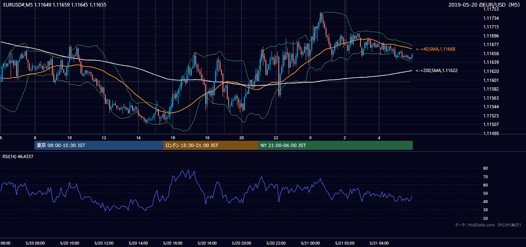526x247 pixels.
Task: Click hour label 18 under price chart
Action: click(x=207, y=137)
